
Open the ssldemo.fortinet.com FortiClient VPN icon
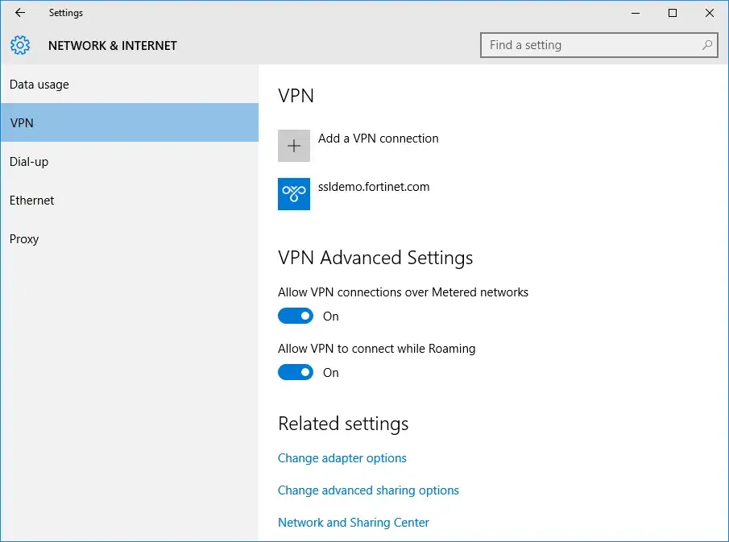click(293, 194)
